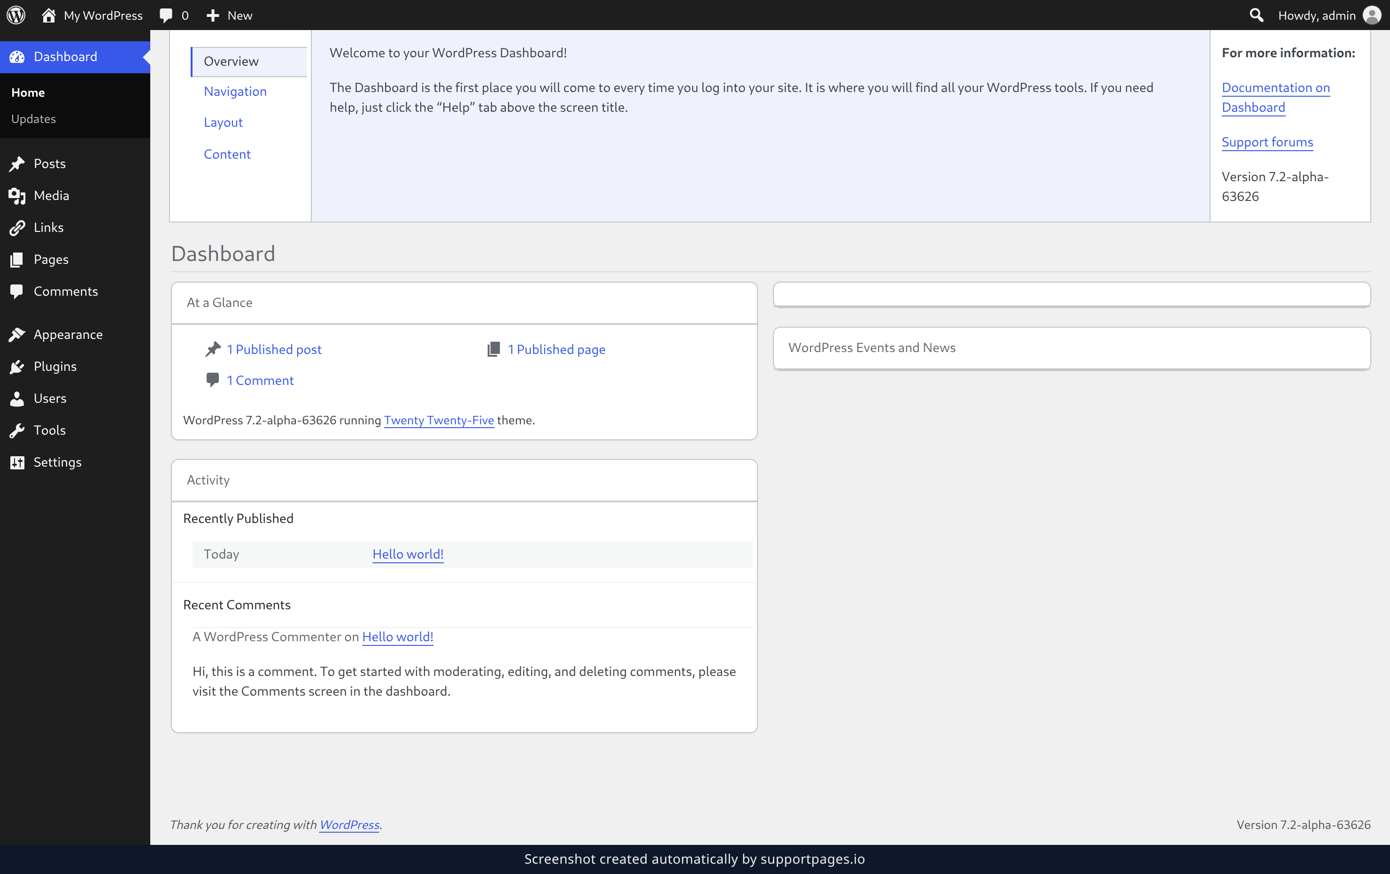Click the At a Glance widget header
Screen dimensions: 1390x874
point(463,303)
